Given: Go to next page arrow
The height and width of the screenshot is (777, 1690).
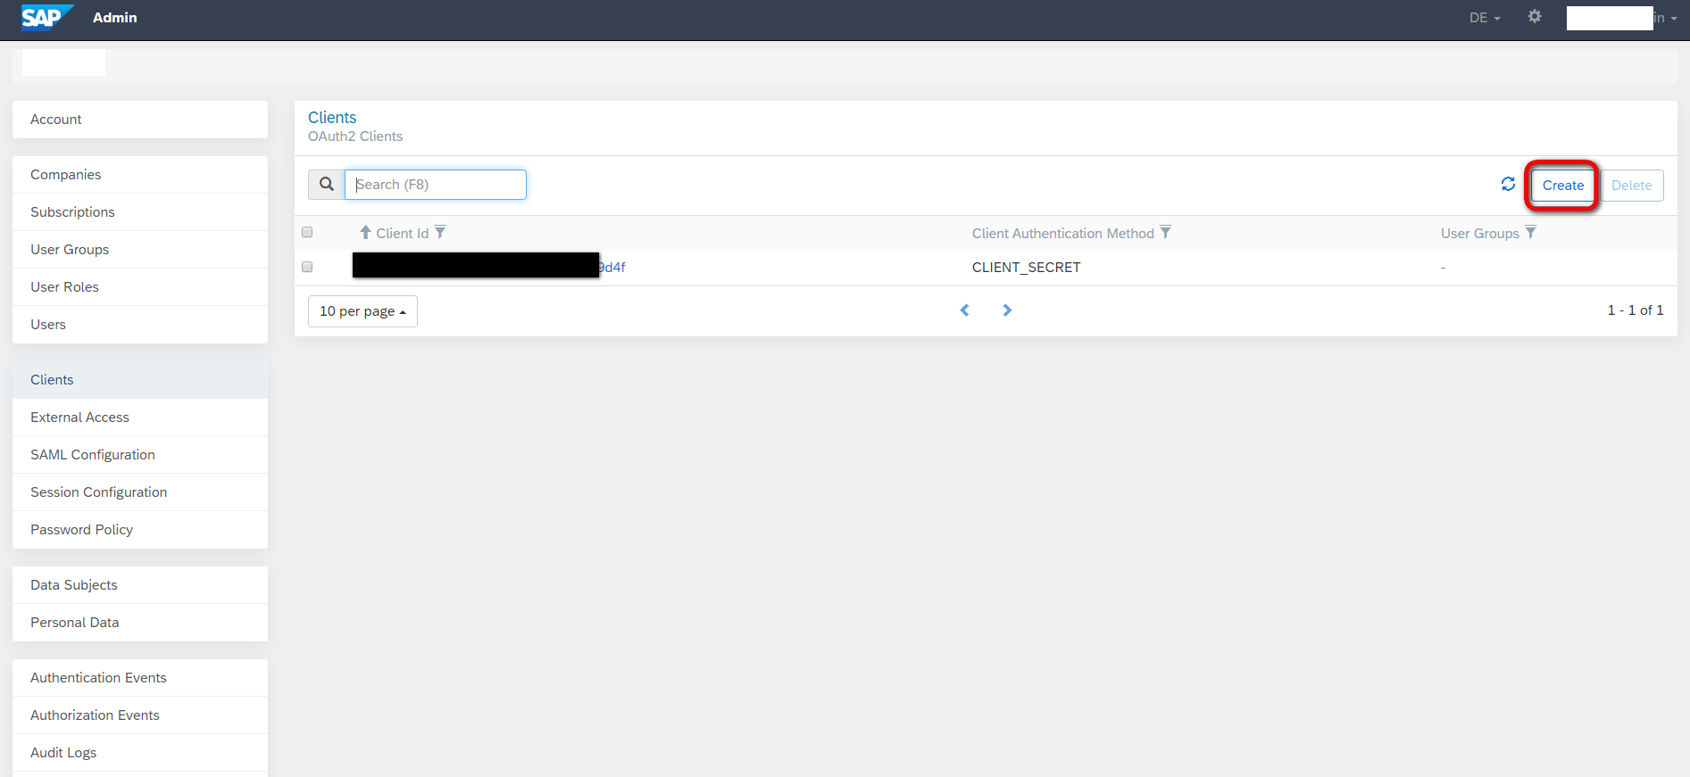Looking at the screenshot, I should (1007, 310).
